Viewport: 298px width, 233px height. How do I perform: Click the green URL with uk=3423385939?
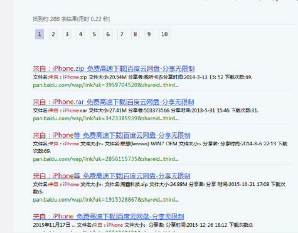(x=106, y=118)
